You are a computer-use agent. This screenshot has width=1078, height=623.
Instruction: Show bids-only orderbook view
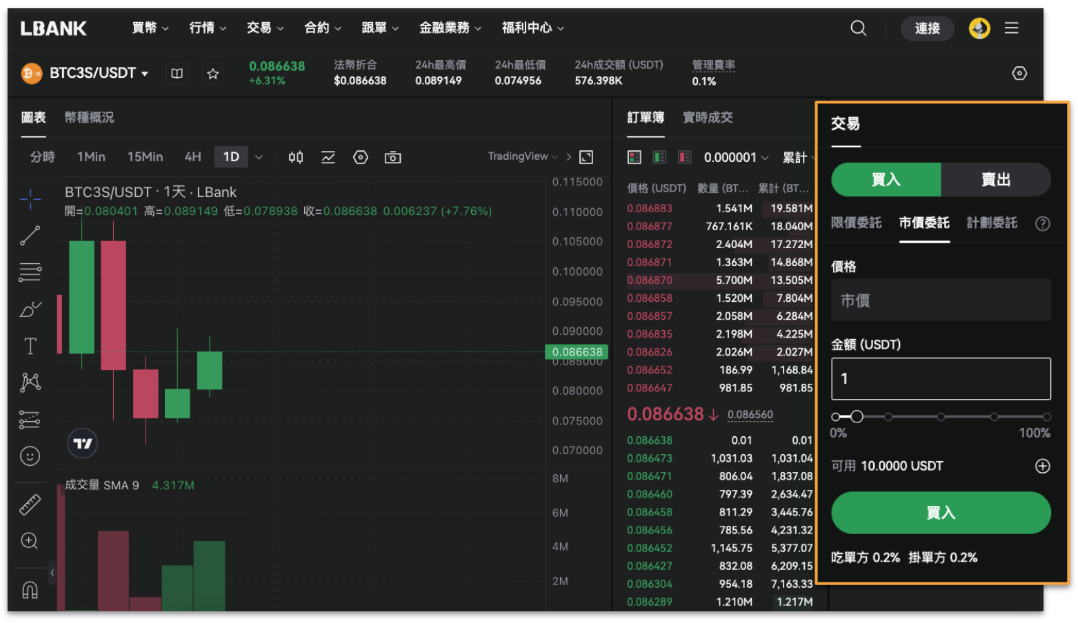point(660,157)
